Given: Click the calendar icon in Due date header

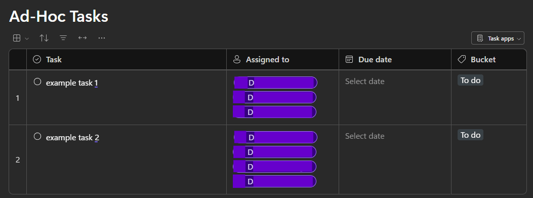Looking at the screenshot, I should [x=349, y=60].
